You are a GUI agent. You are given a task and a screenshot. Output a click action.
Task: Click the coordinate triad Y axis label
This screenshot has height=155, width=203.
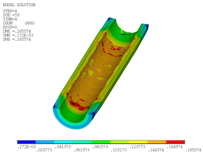[122, 26]
